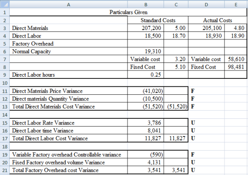
Task: Select 'Fixed Factory overhead volume Variance' label
Action: click(x=69, y=162)
